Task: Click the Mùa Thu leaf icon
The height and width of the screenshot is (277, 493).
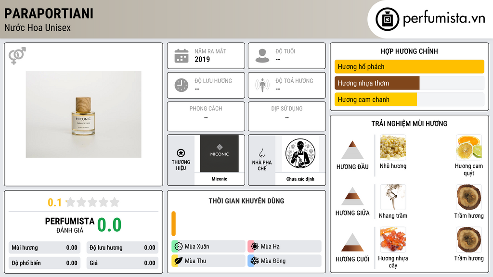Action: click(179, 261)
